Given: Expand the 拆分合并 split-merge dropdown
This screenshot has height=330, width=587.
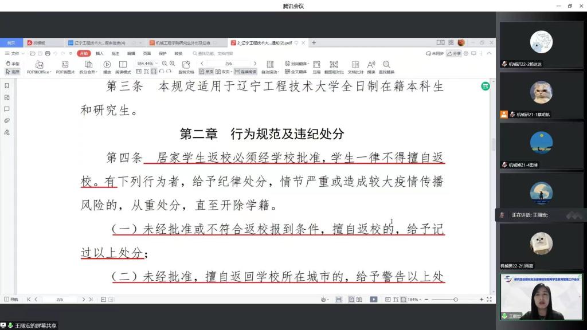Looking at the screenshot, I should [x=88, y=67].
